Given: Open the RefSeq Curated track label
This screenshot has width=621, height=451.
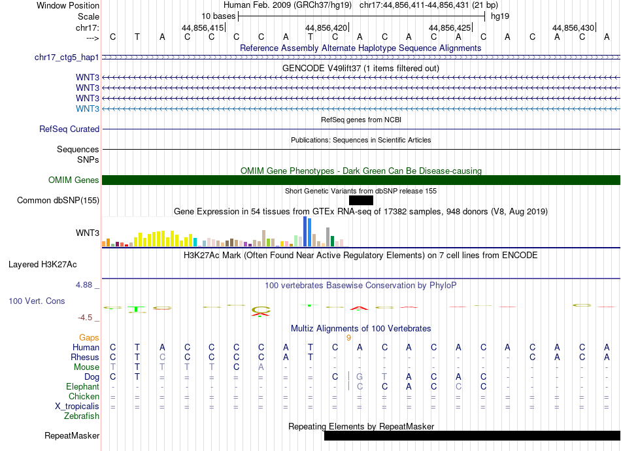Looking at the screenshot, I should click(x=69, y=129).
